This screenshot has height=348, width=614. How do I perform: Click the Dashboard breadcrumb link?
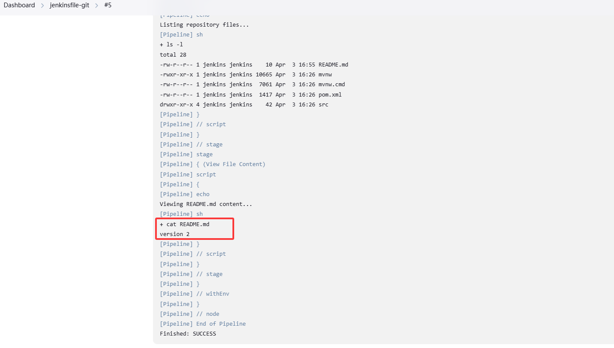pos(19,6)
